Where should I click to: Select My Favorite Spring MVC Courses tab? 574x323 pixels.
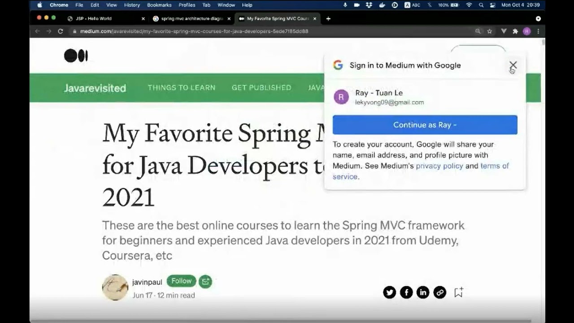tap(277, 18)
